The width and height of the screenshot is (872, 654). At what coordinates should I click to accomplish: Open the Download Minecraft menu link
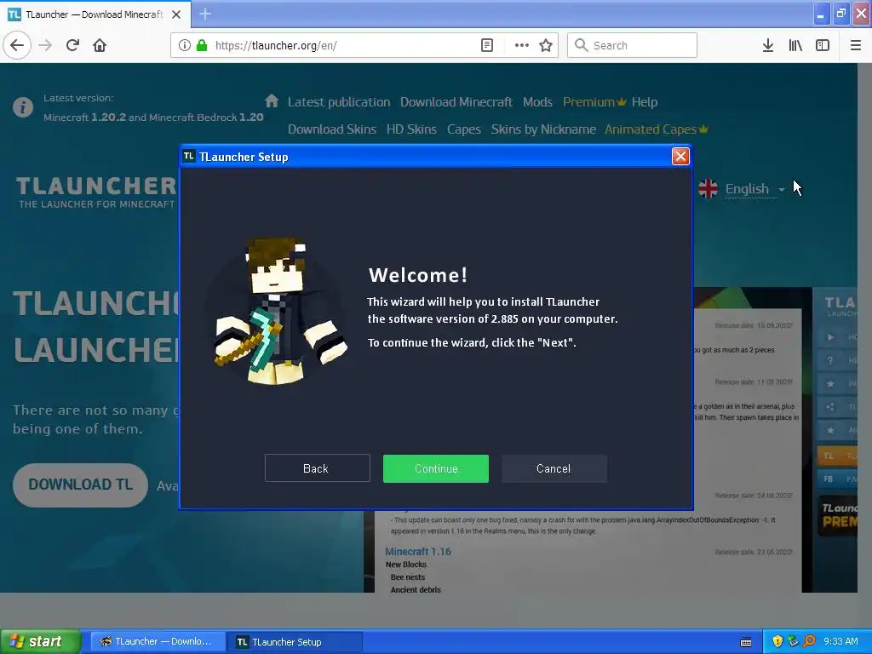tap(456, 102)
